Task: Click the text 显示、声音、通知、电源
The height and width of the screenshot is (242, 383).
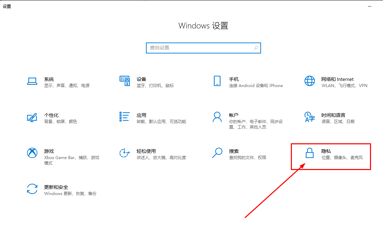Action: 67,86
